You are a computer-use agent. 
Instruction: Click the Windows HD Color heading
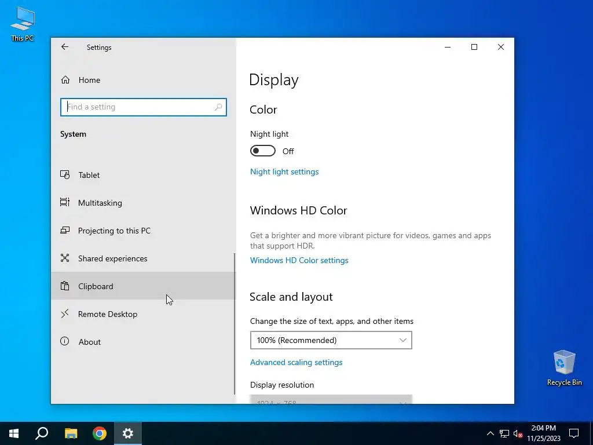[298, 210]
